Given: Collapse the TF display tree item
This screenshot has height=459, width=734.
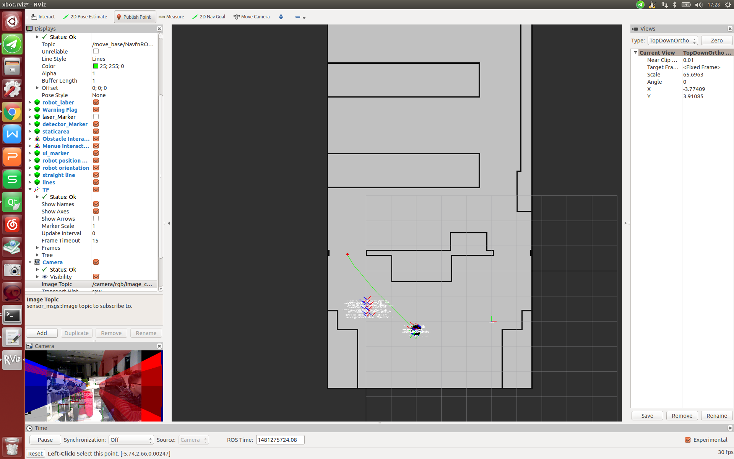Looking at the screenshot, I should [30, 190].
